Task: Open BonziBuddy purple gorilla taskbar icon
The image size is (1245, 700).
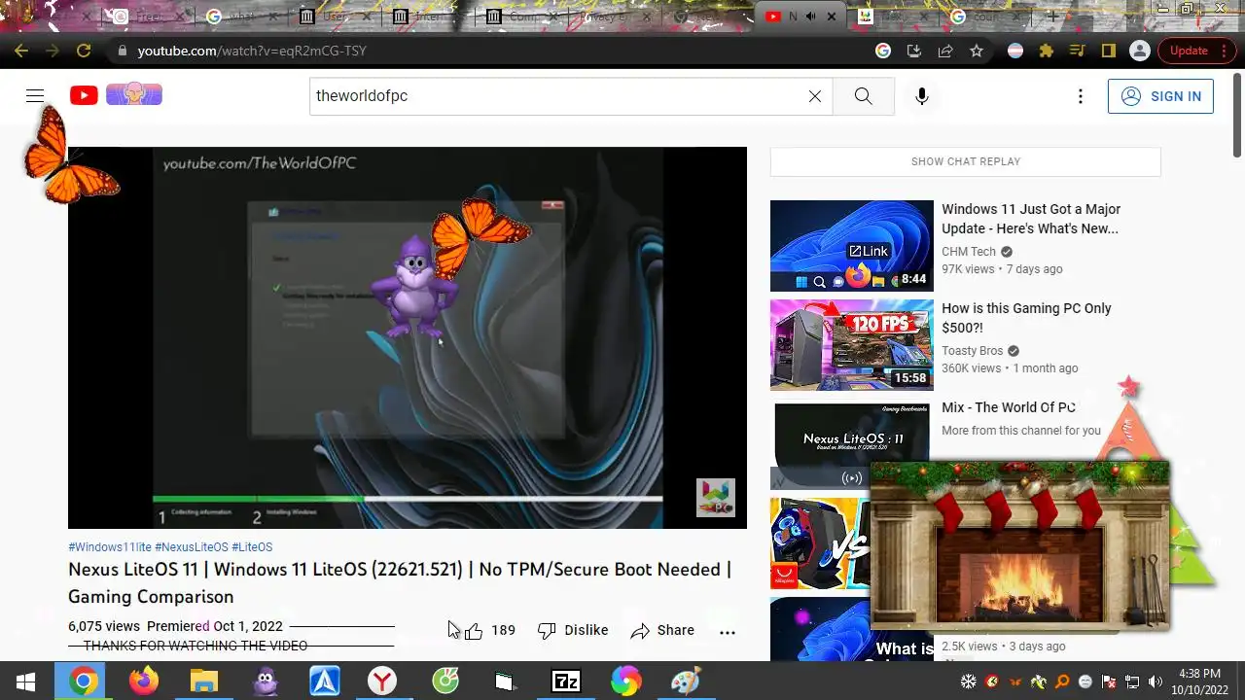Action: click(x=265, y=682)
